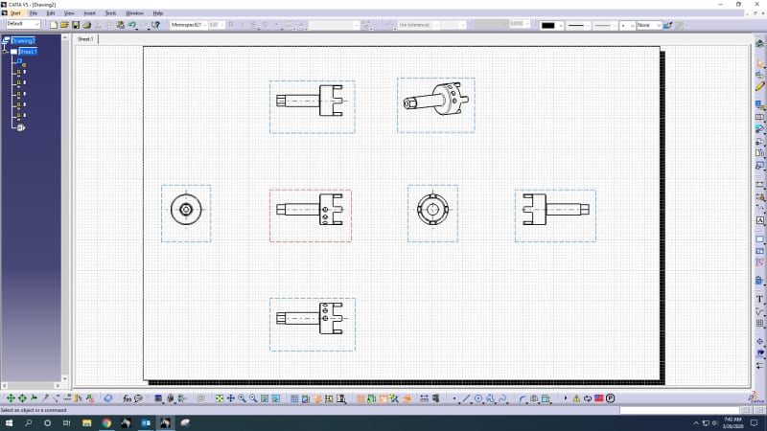Screen dimensions: 767x431
Task: Click the update cycle arrows icon
Action: tap(588, 398)
